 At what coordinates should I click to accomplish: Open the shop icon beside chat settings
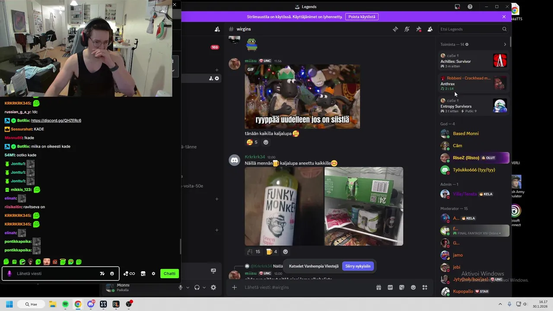(x=143, y=273)
